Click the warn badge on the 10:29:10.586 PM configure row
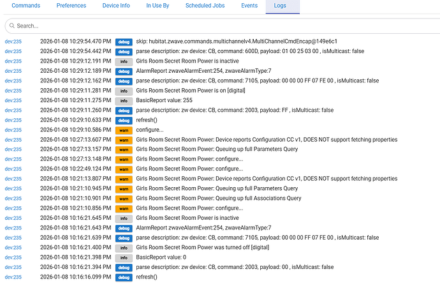This screenshot has width=440, height=283. point(123,130)
